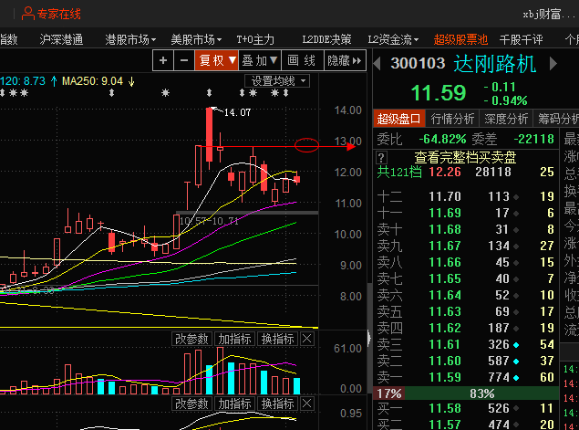Open the 港股市场 menu
This screenshot has height=430, width=579.
click(x=130, y=39)
